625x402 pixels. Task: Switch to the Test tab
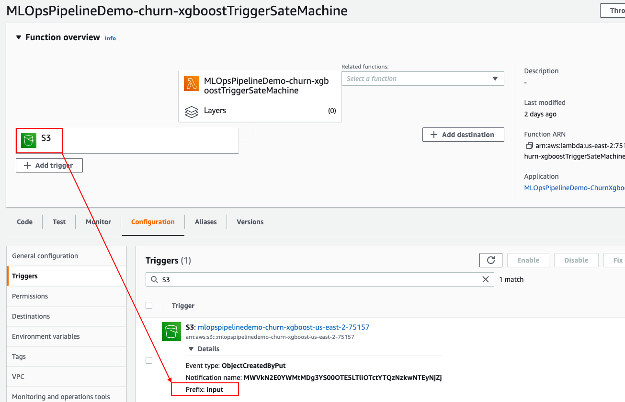[x=59, y=222]
